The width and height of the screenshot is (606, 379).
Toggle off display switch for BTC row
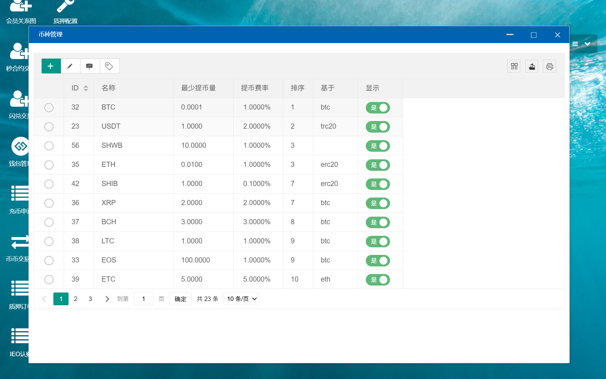[x=378, y=108]
